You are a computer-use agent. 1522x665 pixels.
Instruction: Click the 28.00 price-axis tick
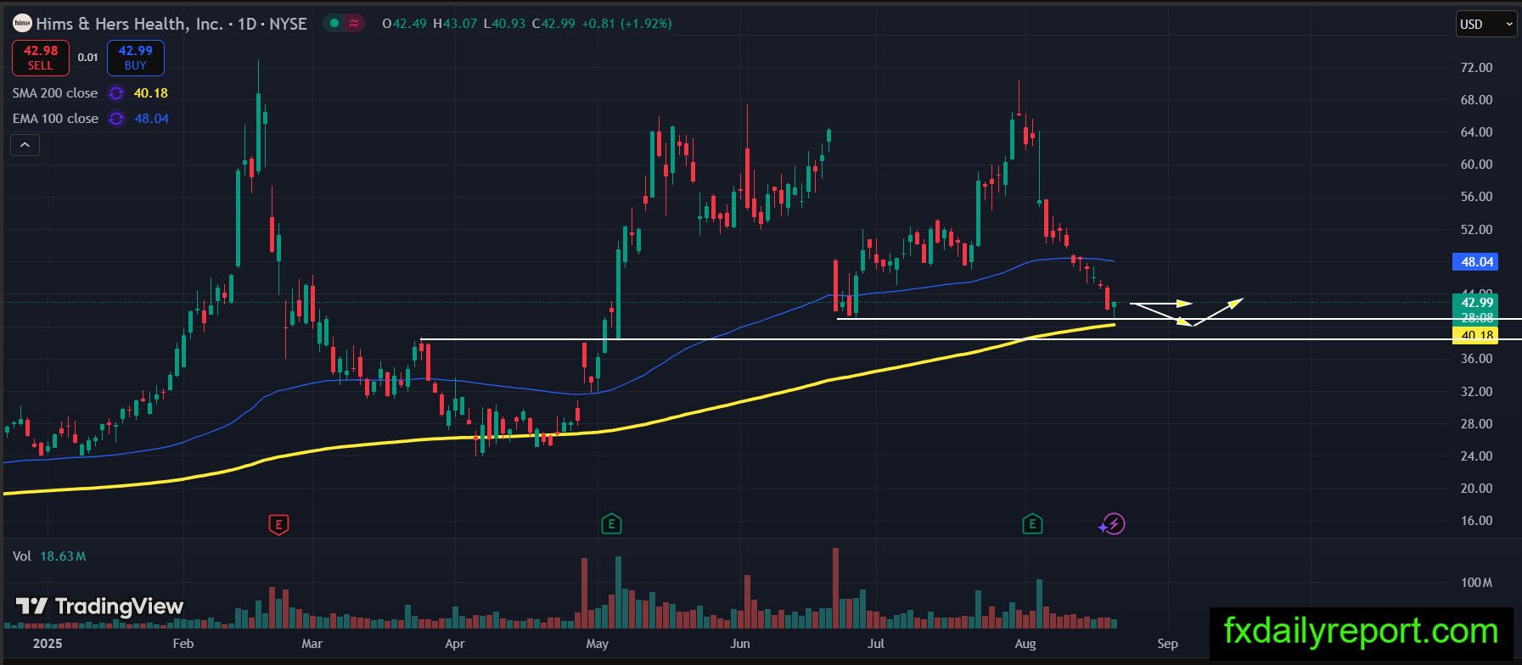[x=1476, y=424]
